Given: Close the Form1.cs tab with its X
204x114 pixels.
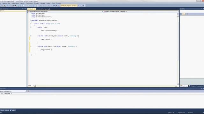Looking at the screenshot, I should [x=35, y=9].
